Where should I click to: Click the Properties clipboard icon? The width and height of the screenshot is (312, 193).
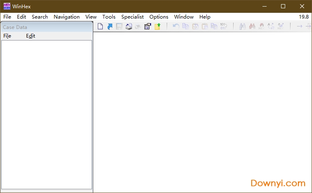pyautogui.click(x=147, y=26)
